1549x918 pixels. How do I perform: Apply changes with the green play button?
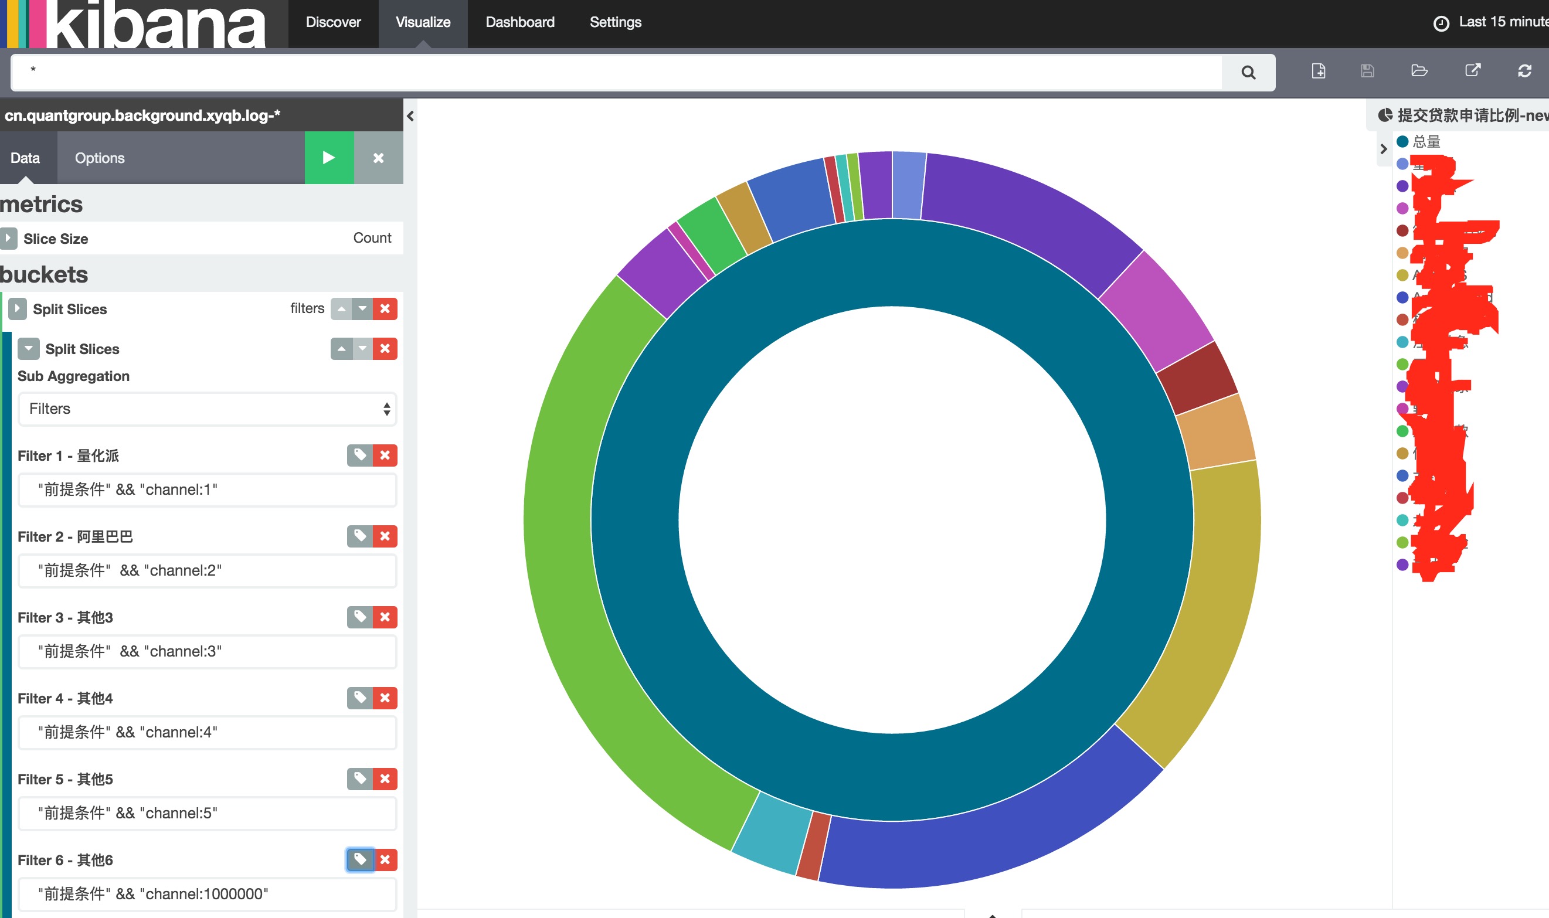pyautogui.click(x=329, y=158)
